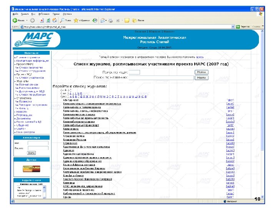
Task: Open the Сервис menu
Action: click(56, 14)
